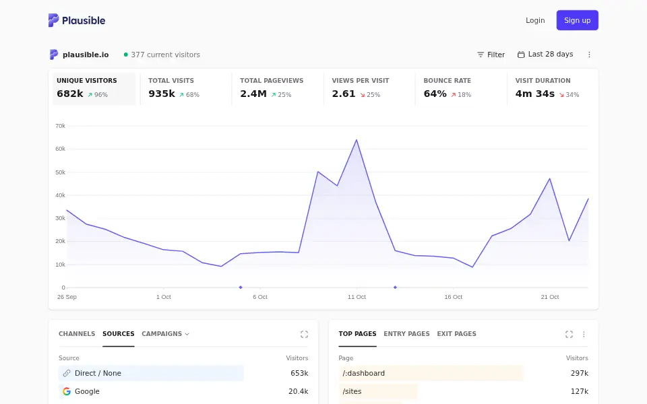Click the 297k visitors value

580,373
